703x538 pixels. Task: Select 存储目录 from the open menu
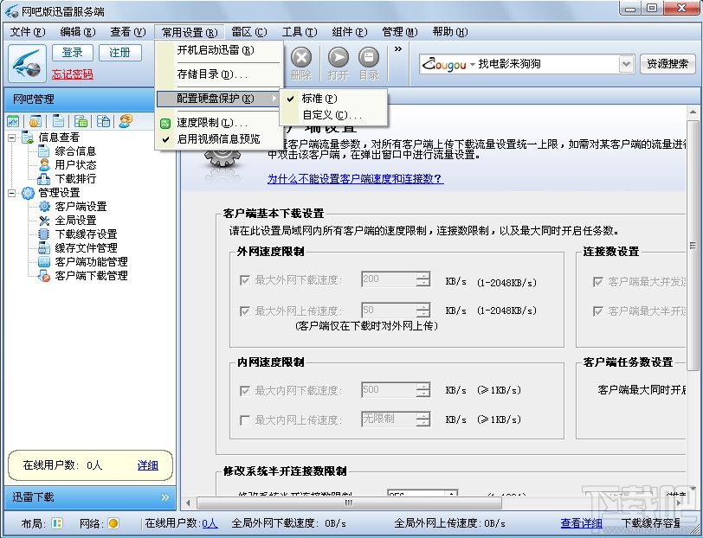(x=212, y=75)
